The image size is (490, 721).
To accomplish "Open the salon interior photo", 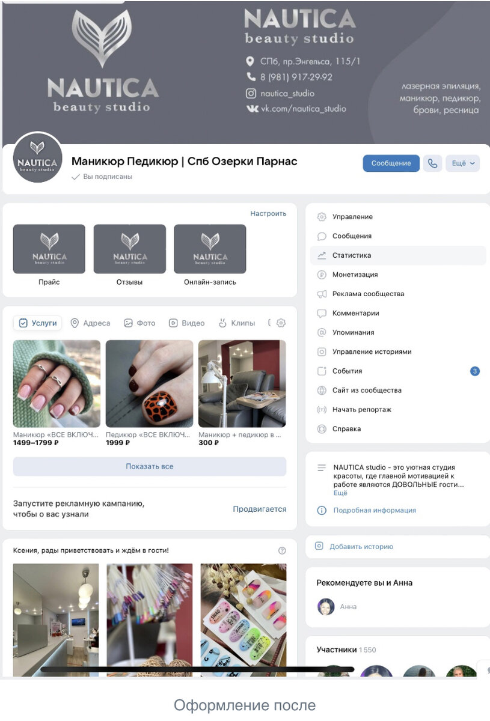I will tap(56, 619).
